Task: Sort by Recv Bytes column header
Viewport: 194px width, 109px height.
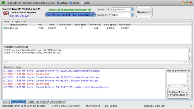Action: tap(95, 25)
